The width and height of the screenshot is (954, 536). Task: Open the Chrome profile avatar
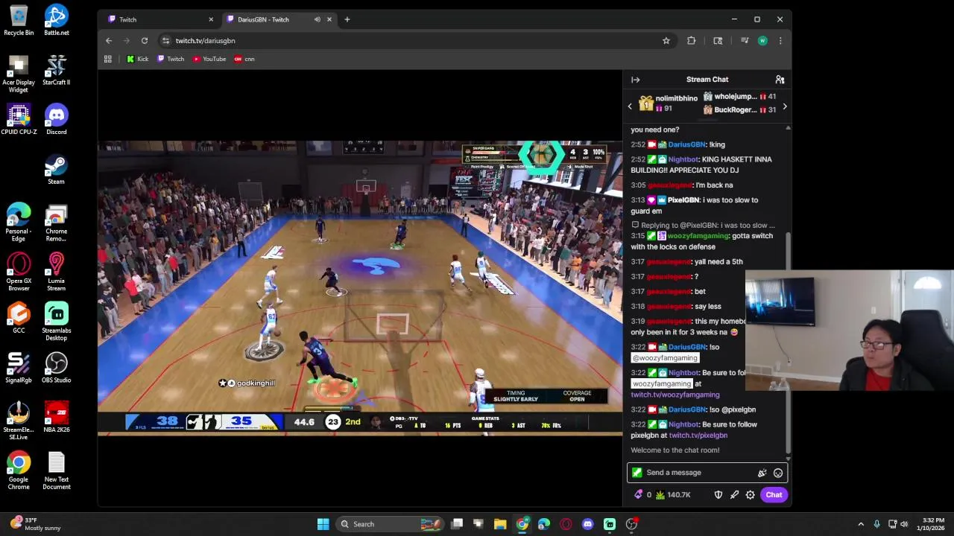[x=762, y=41]
